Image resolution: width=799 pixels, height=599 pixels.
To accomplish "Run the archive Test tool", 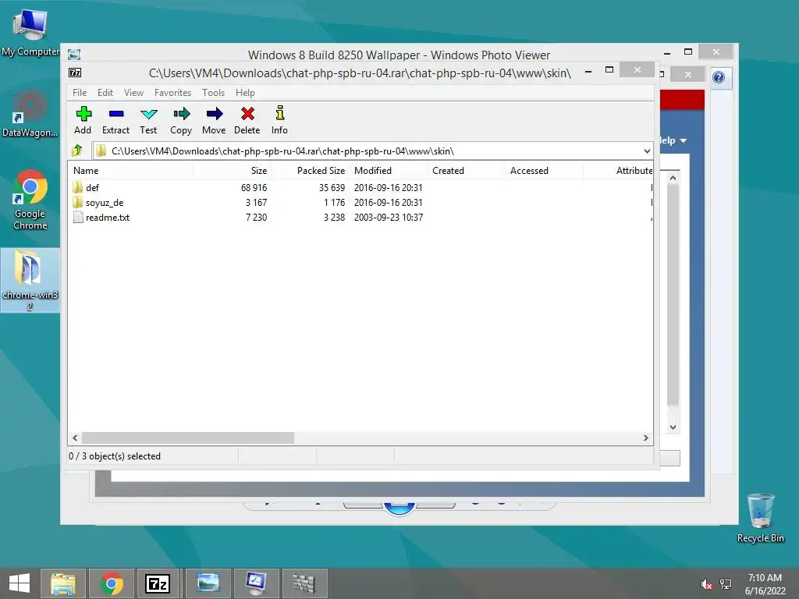I will [148, 120].
